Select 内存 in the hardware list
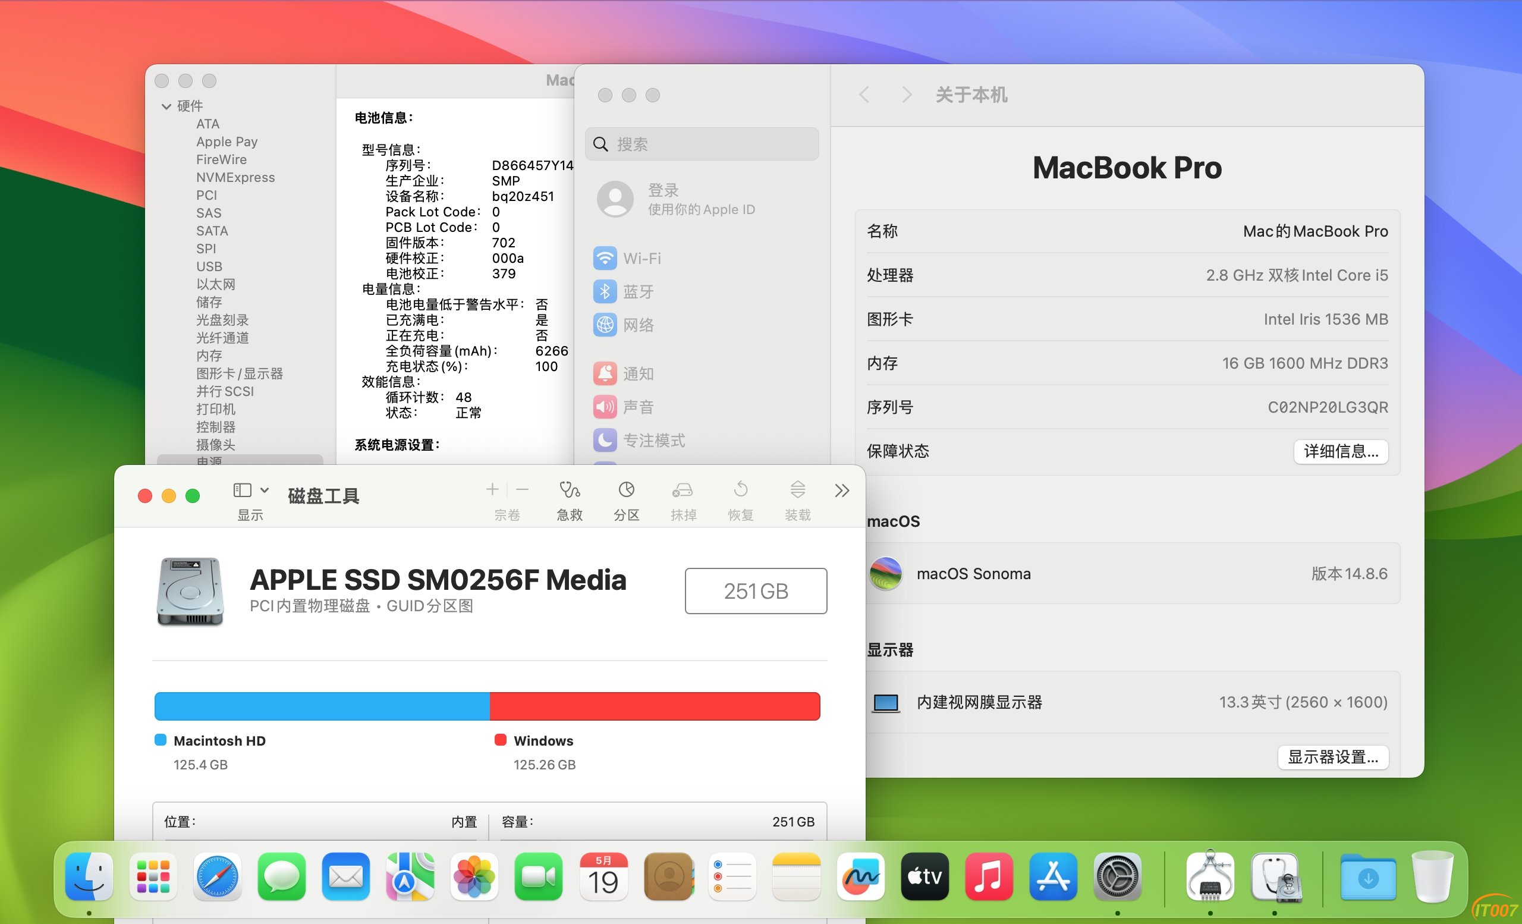This screenshot has height=924, width=1522. (209, 356)
